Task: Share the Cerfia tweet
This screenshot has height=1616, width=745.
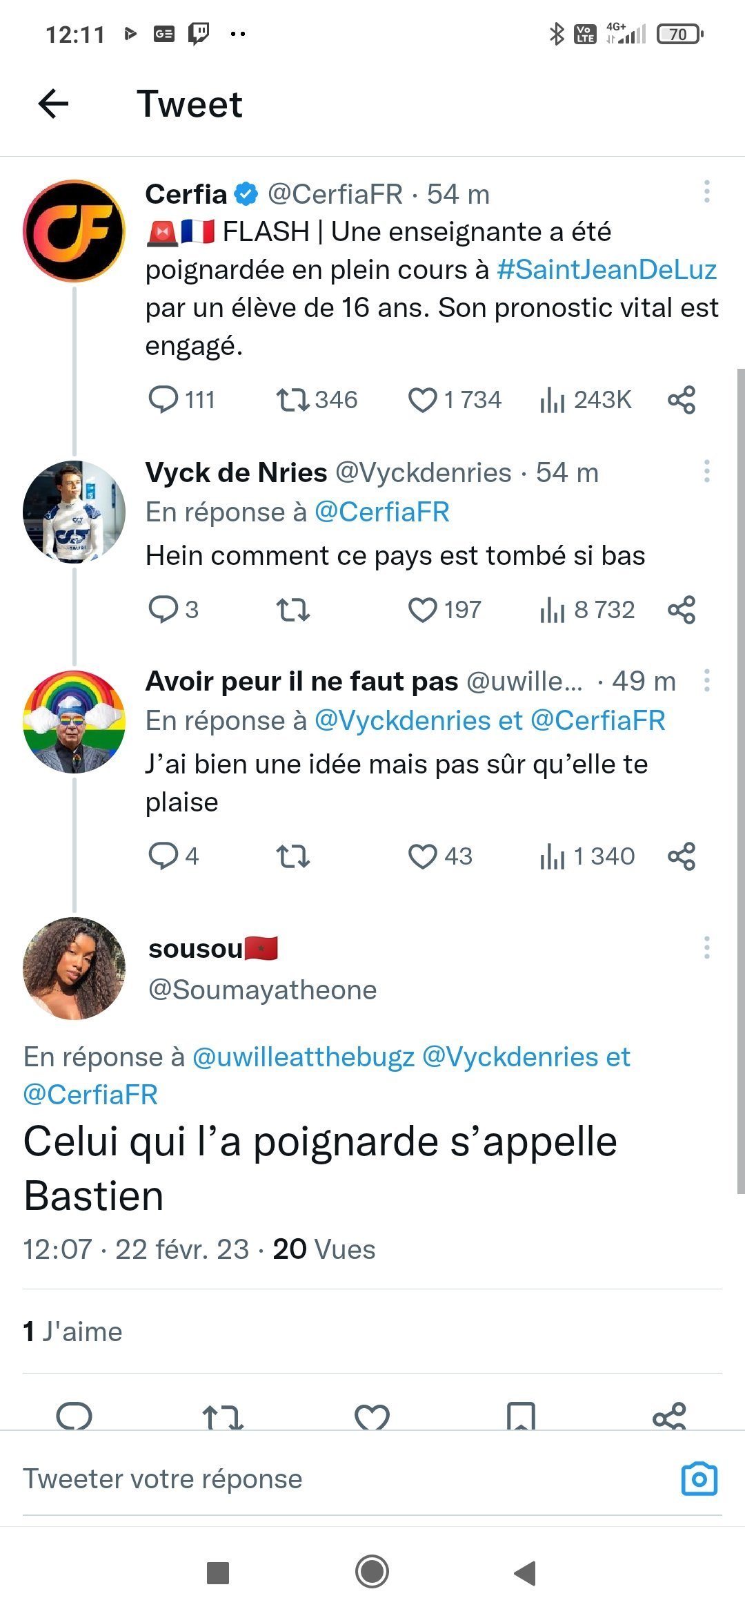Action: point(682,400)
